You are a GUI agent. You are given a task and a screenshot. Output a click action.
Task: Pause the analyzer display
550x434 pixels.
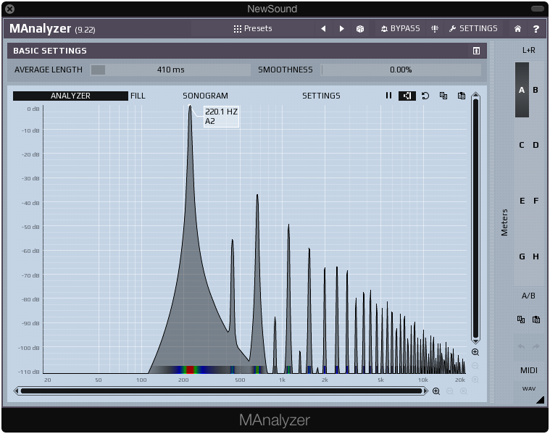388,96
